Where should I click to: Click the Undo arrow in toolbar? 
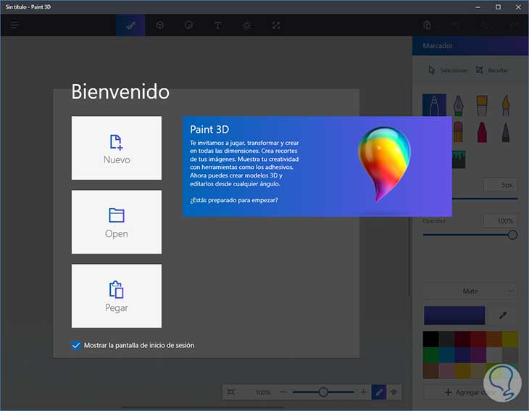click(x=456, y=25)
